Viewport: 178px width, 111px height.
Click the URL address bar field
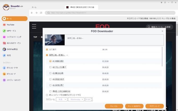pyautogui.click(x=110, y=13)
